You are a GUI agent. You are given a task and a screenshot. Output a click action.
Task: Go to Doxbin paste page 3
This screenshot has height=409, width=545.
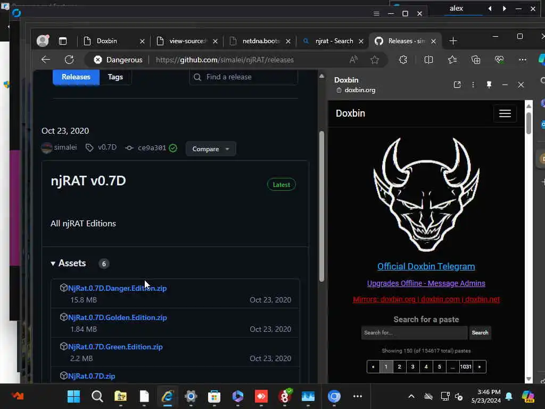click(412, 366)
